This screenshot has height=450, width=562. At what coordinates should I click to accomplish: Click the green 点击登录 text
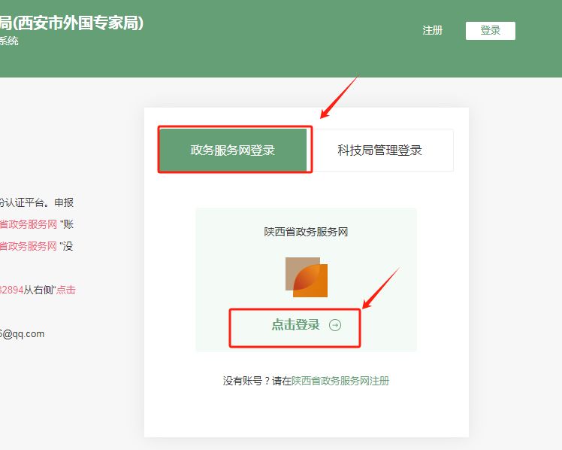[x=295, y=325]
